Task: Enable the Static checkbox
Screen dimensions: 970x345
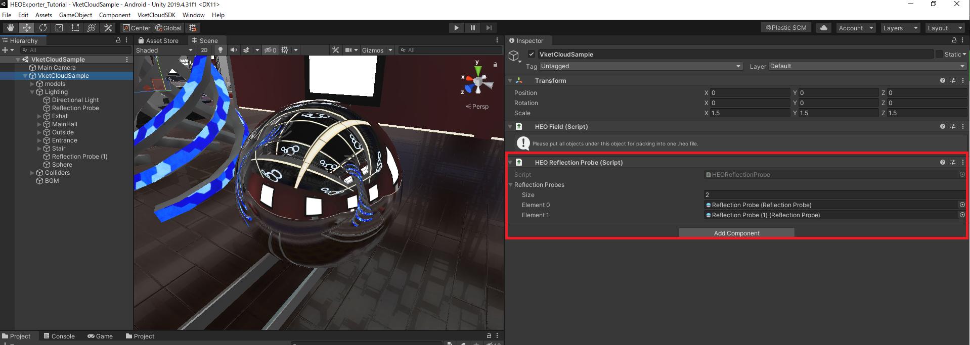Action: [939, 54]
